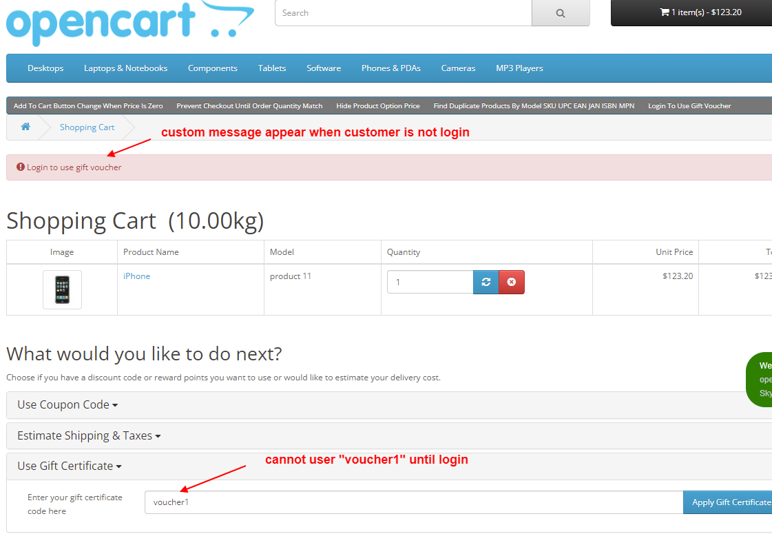Remove the iPhone using the red X icon

click(x=511, y=282)
